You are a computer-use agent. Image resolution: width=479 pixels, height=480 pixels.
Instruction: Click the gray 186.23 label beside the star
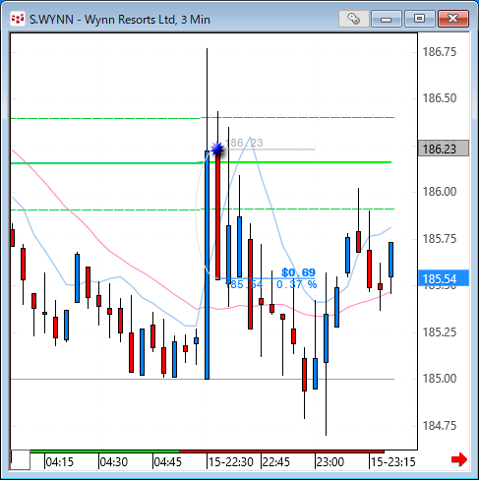click(x=244, y=143)
